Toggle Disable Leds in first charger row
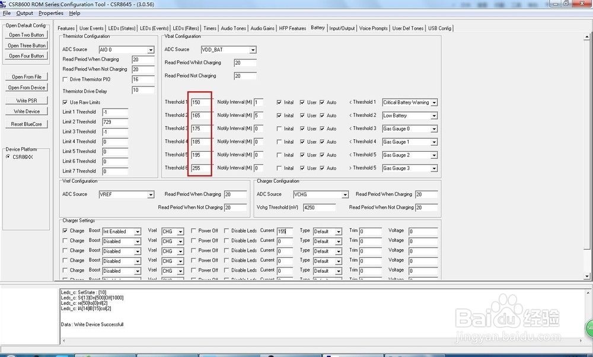The height and width of the screenshot is (357, 593). pos(226,231)
